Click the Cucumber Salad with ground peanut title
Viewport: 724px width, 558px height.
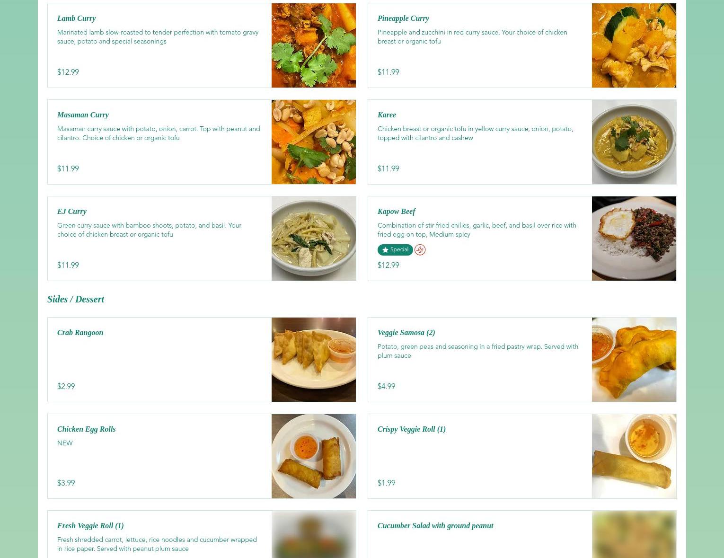(x=435, y=525)
